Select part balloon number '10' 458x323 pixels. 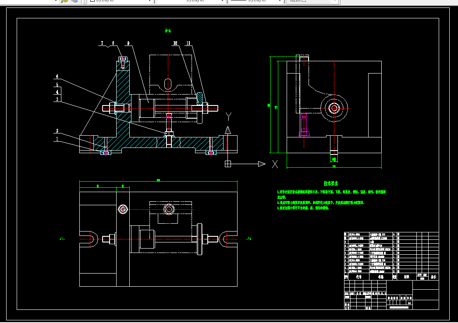(175, 43)
